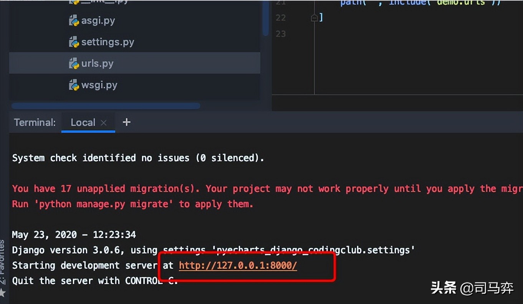Click the 'Quit the server with CONTROL-C' line
The height and width of the screenshot is (304, 523).
pyautogui.click(x=95, y=281)
